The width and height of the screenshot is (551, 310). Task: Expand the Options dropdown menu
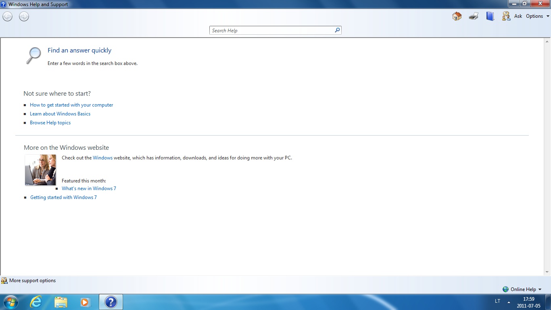pyautogui.click(x=537, y=16)
